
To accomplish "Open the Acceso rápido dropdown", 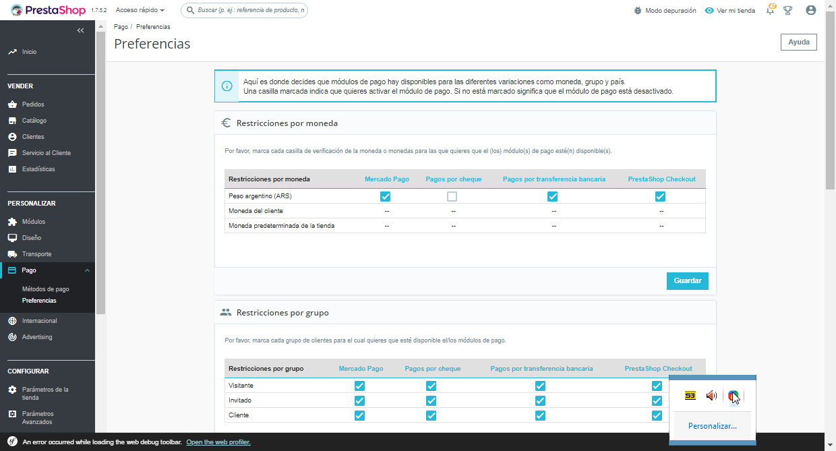I will [140, 11].
